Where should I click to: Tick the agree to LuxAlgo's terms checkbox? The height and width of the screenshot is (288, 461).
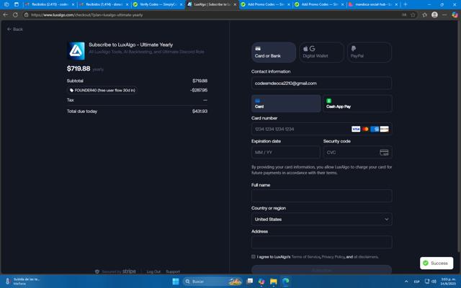click(254, 256)
